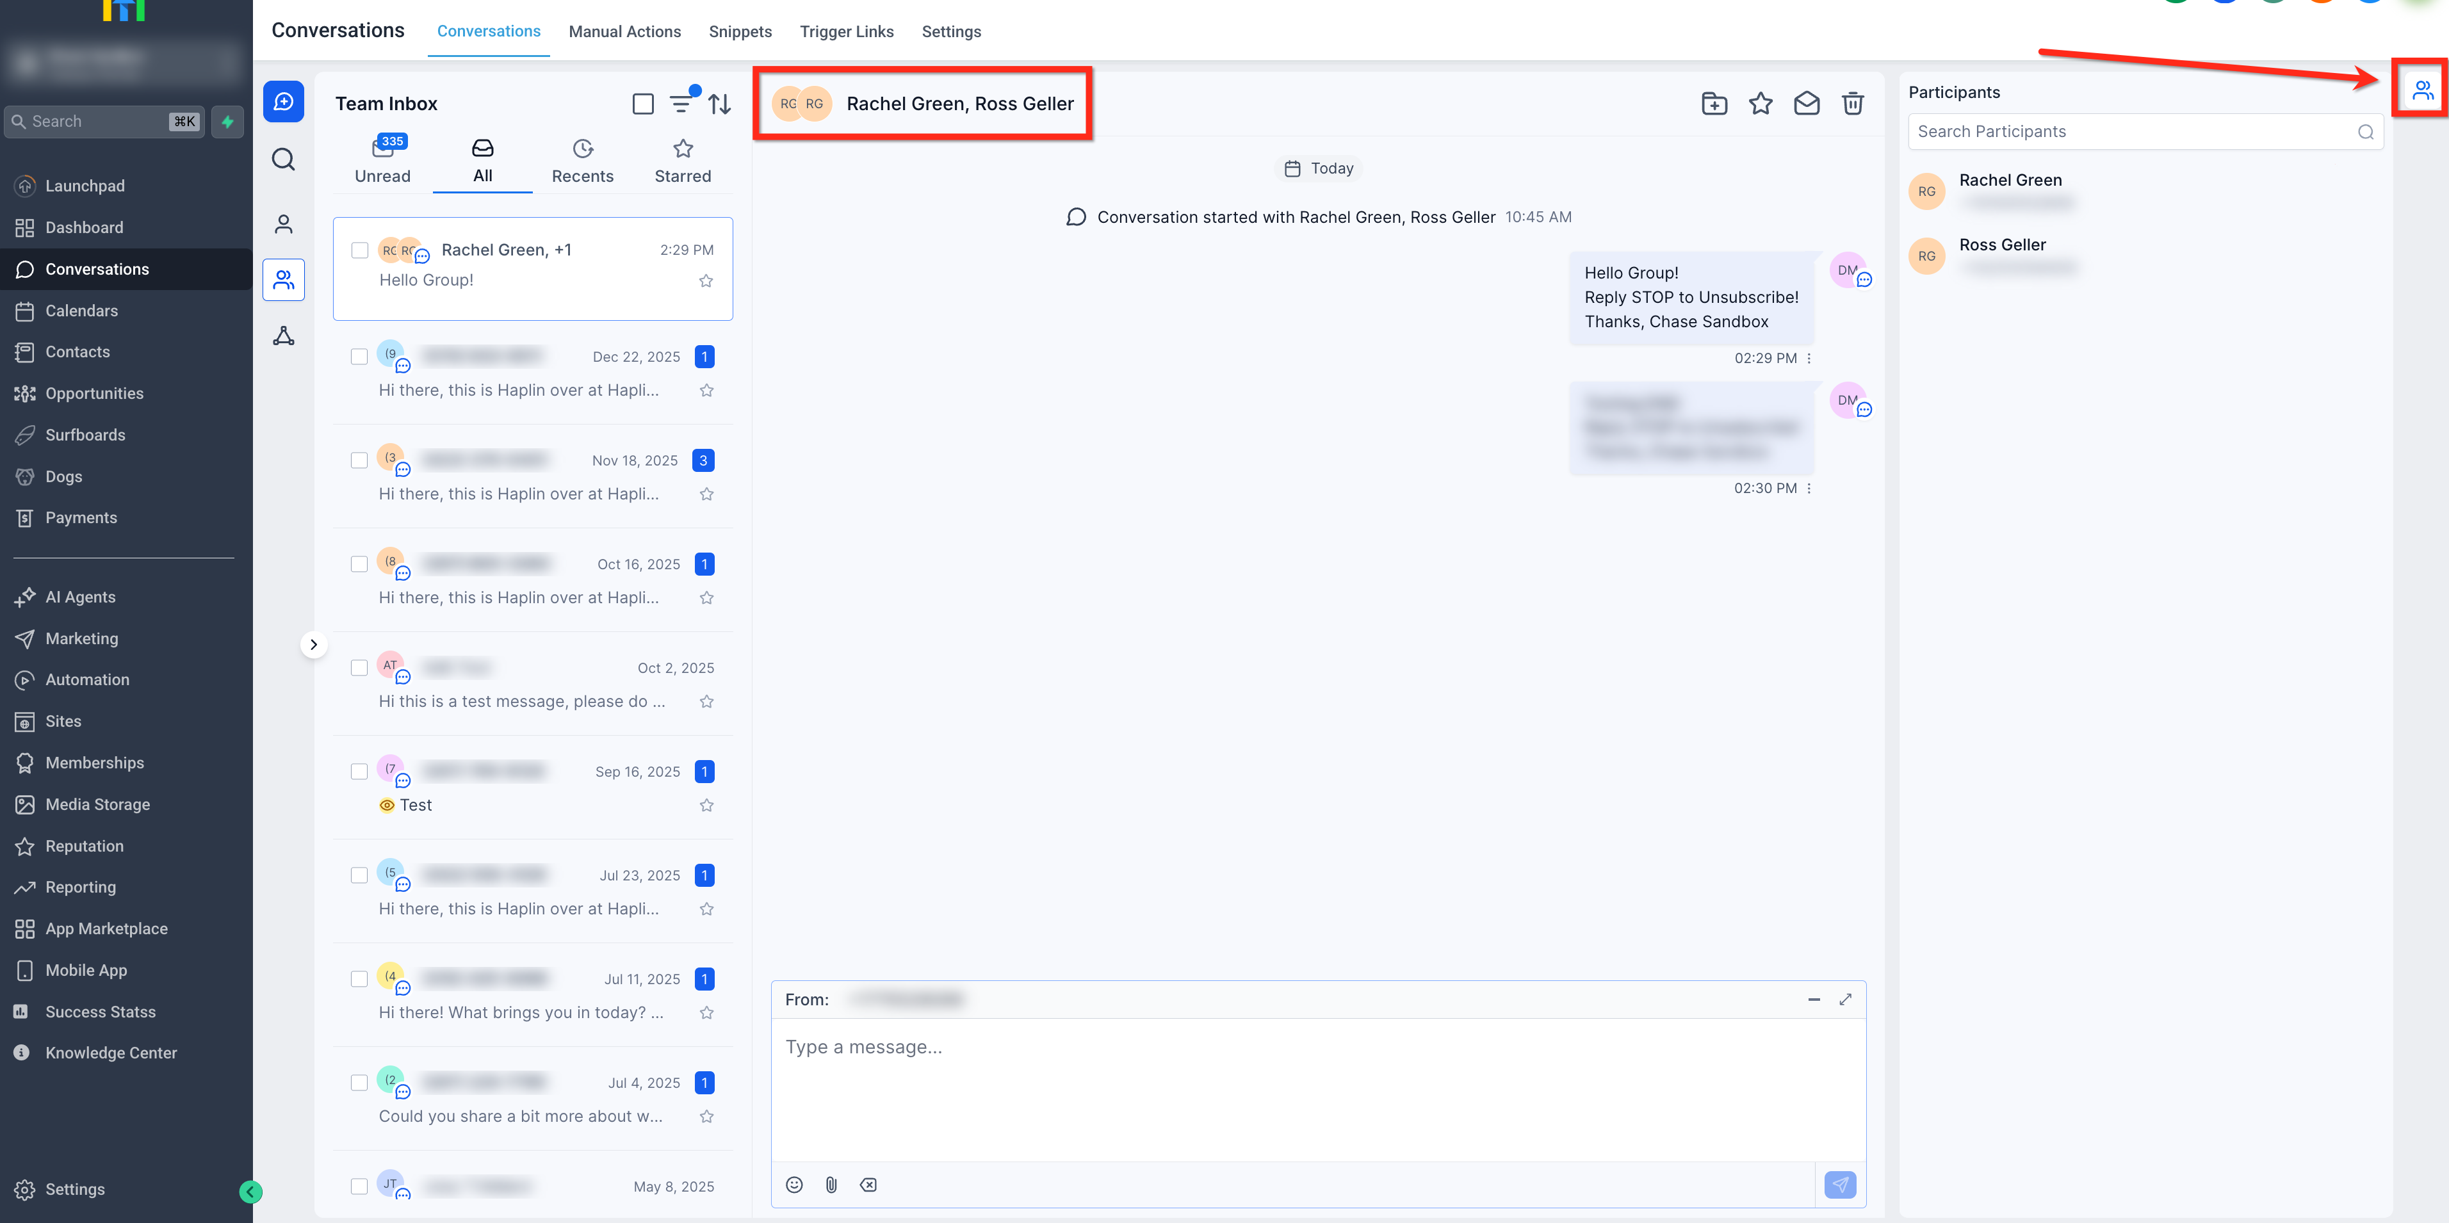
Task: Star the conversation using header star icon
Action: coord(1760,104)
